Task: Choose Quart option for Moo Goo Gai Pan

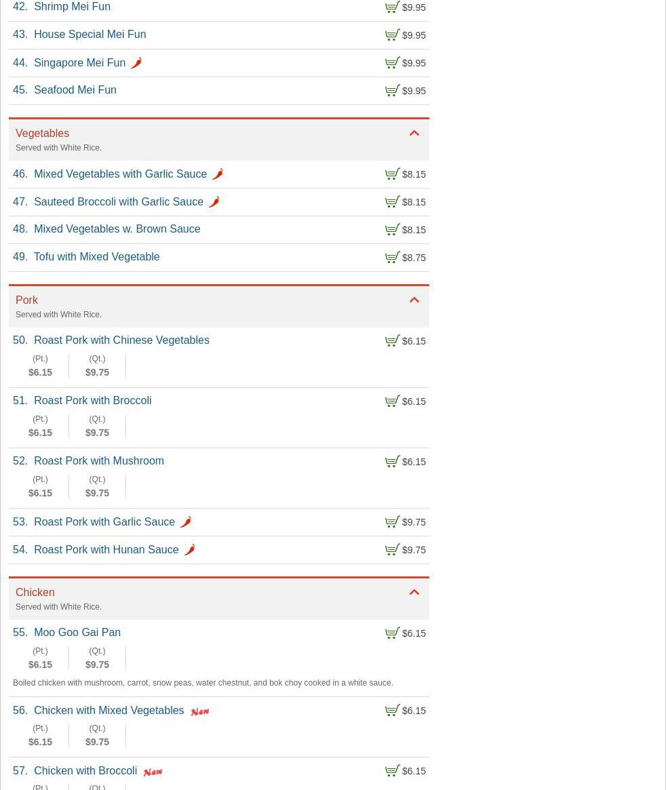Action: (97, 658)
